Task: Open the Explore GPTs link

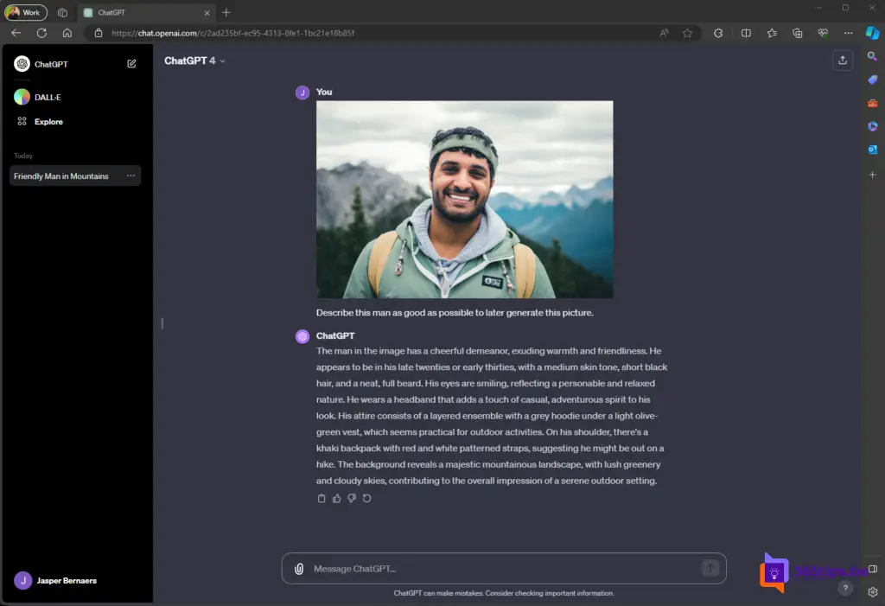Action: tap(48, 122)
